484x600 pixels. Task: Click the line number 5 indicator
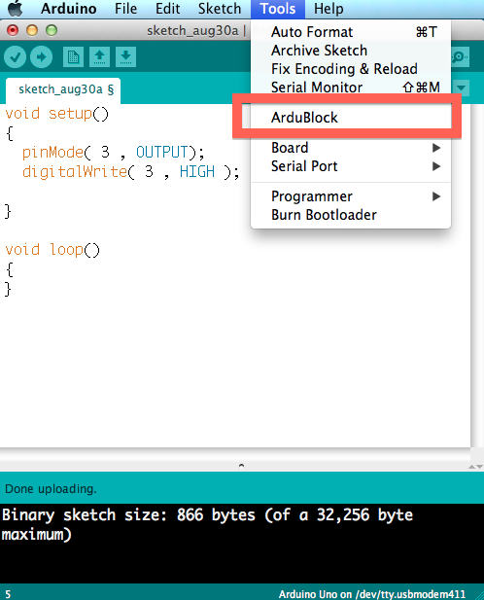pyautogui.click(x=8, y=594)
